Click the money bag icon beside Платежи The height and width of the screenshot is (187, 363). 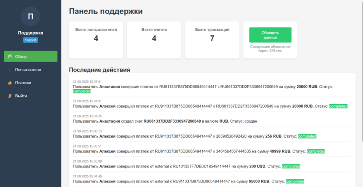tap(10, 83)
